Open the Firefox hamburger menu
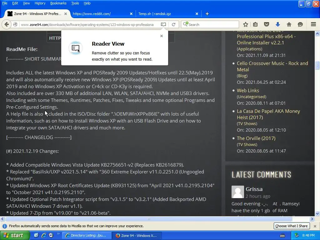Screen dimensions: 320x240 point(313,24)
